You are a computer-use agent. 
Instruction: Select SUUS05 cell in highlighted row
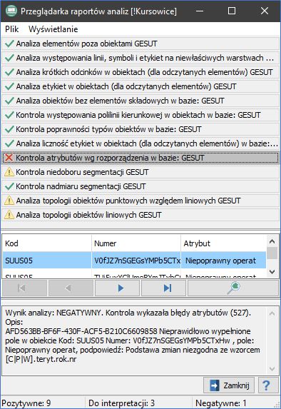(x=47, y=261)
